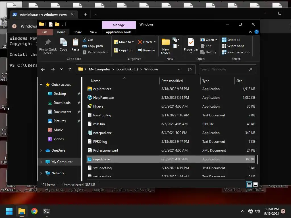Screen dimensions: 291x218
Task: Click Select none in the ribbon
Action: coord(233,46)
